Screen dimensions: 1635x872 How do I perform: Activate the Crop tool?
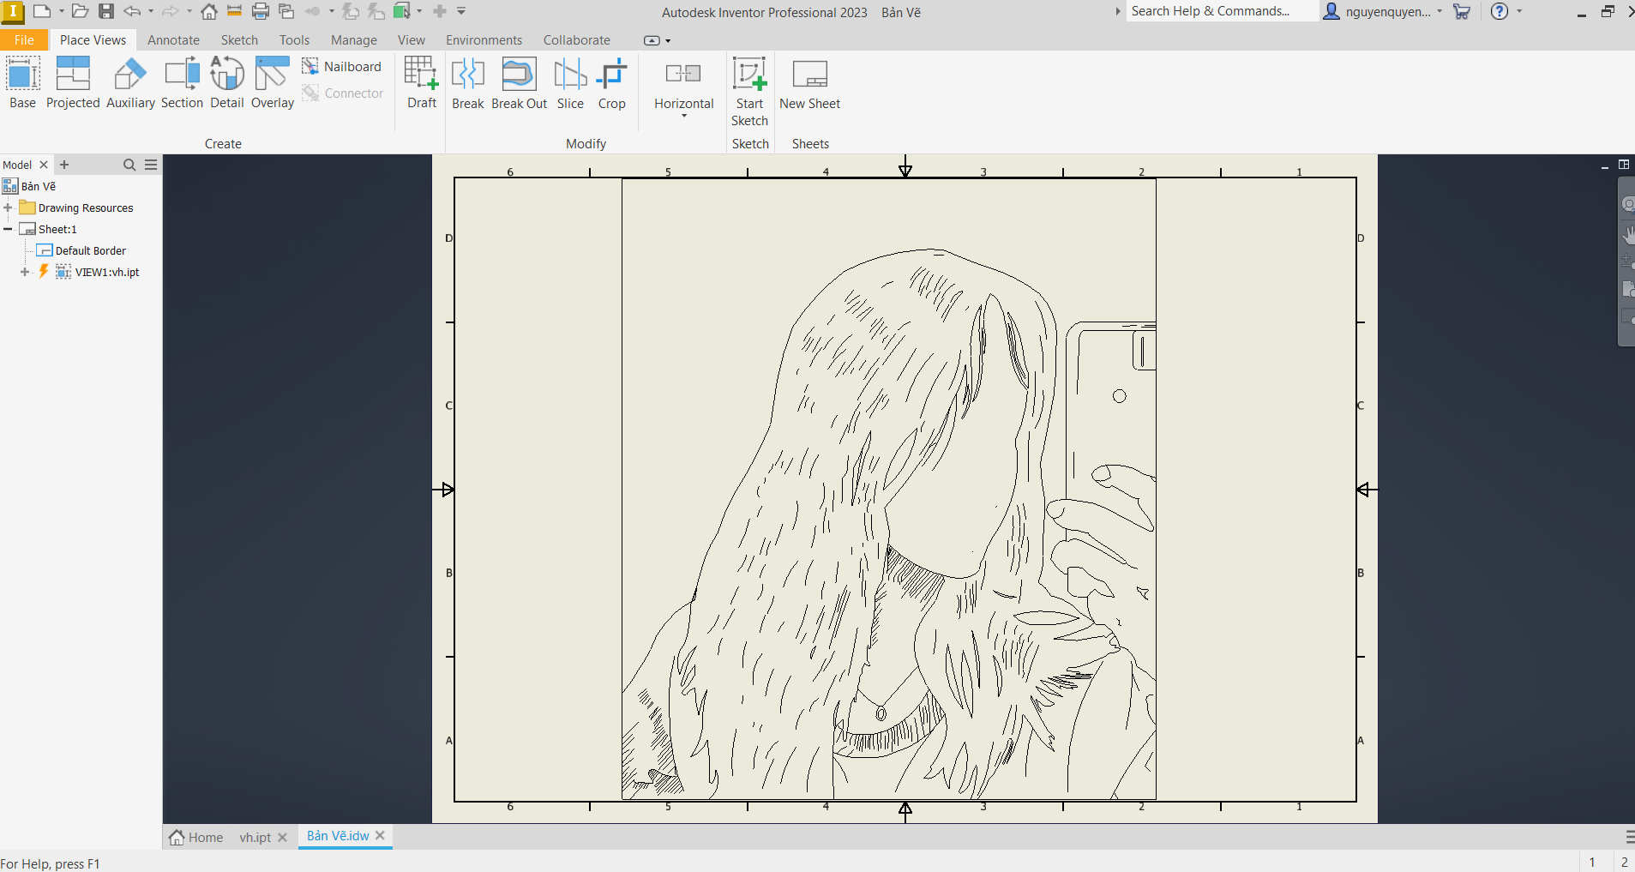pos(612,83)
